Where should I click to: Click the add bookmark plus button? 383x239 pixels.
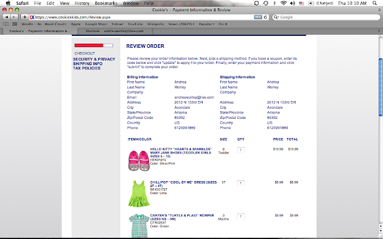[25, 17]
